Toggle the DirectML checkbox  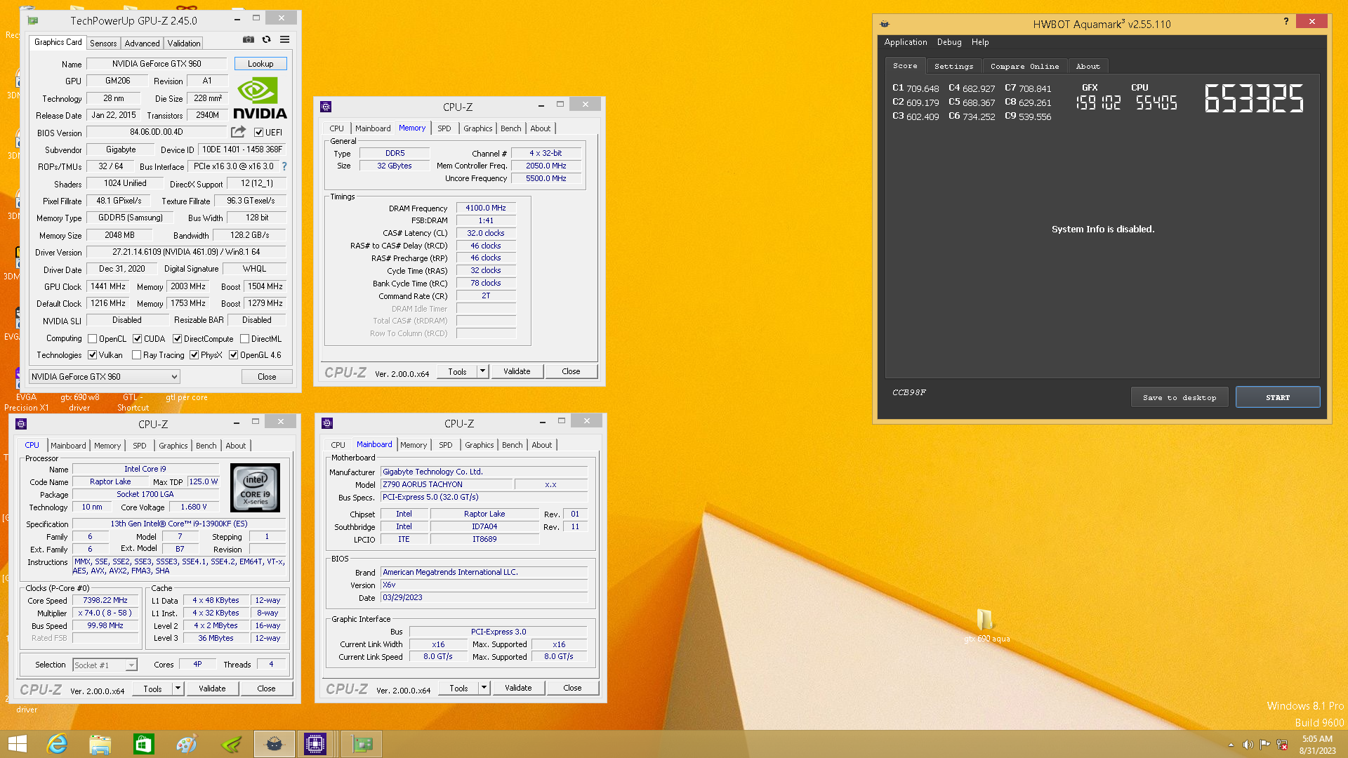(245, 338)
